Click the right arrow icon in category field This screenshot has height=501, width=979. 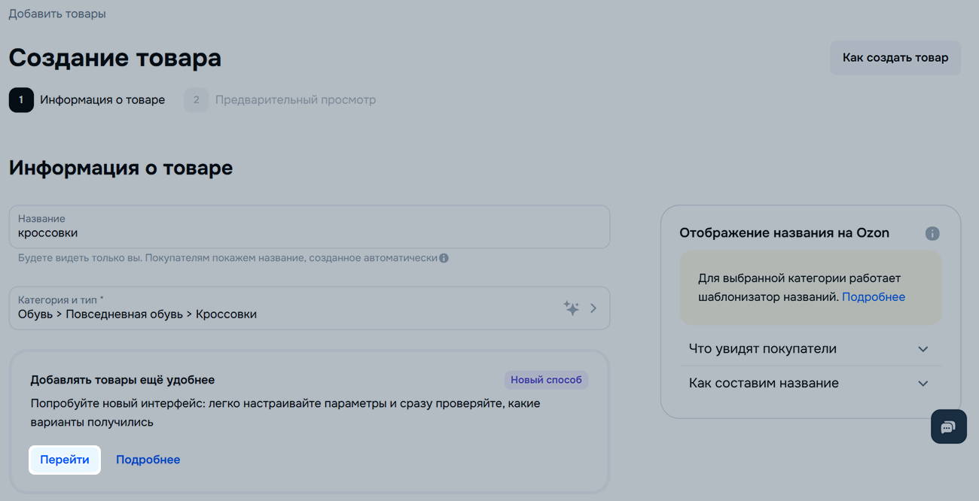pyautogui.click(x=593, y=308)
